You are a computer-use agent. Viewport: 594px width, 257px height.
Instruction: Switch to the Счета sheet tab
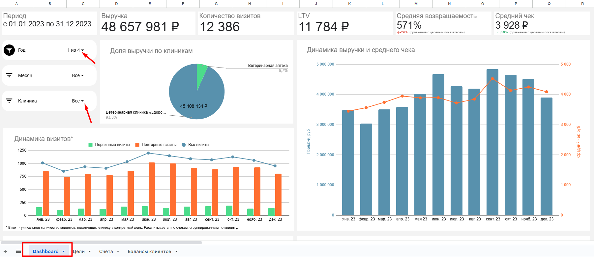pos(106,251)
